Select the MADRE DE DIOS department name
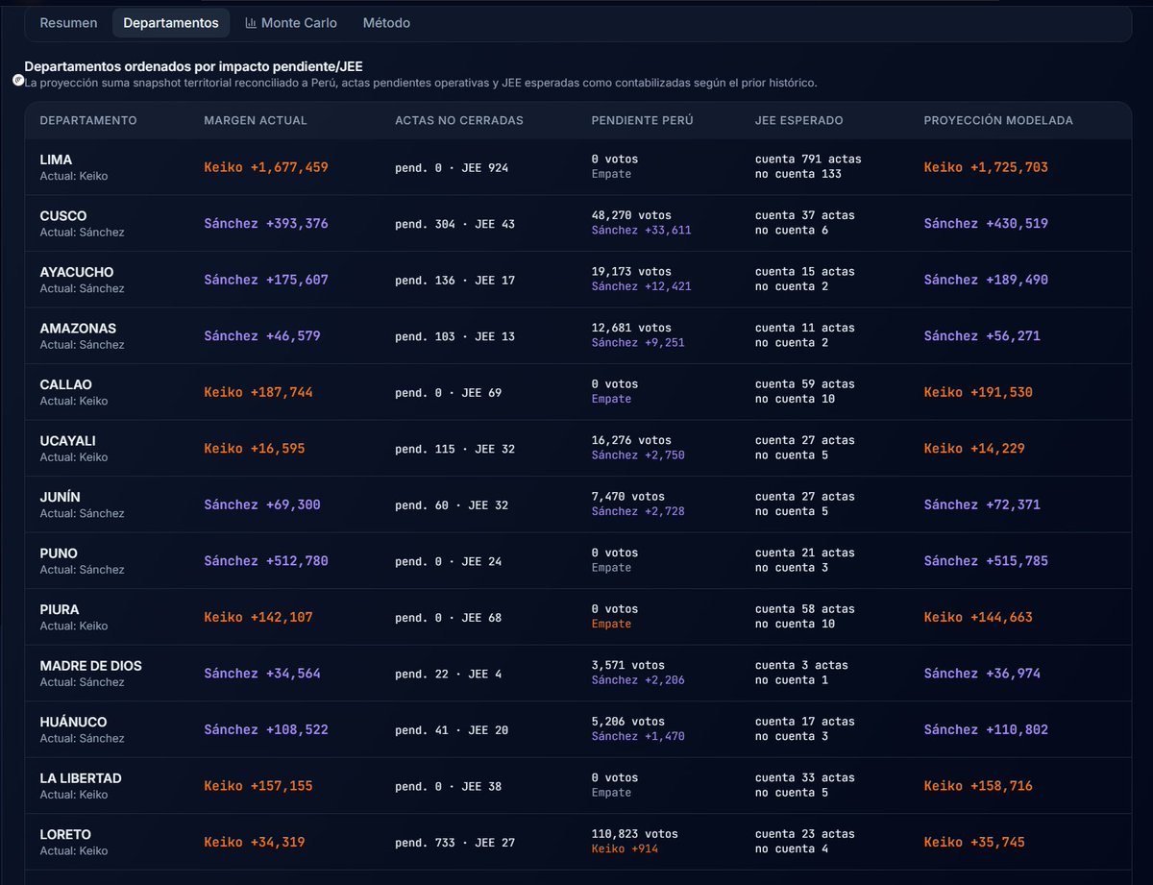This screenshot has height=885, width=1153. pyautogui.click(x=91, y=665)
